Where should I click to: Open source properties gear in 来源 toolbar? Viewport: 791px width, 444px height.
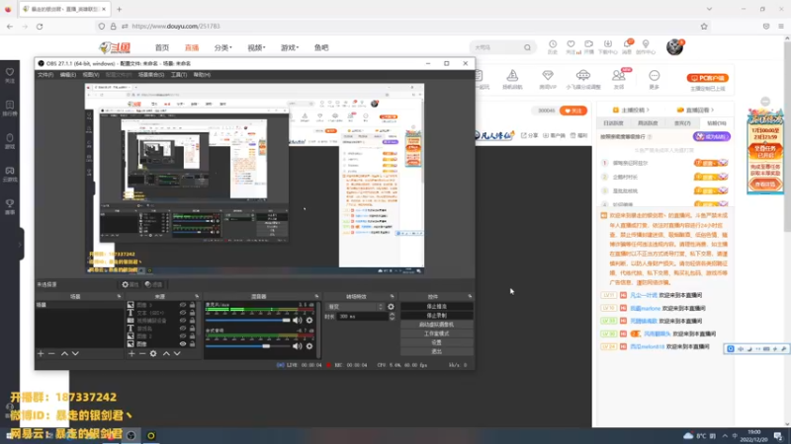(x=153, y=354)
